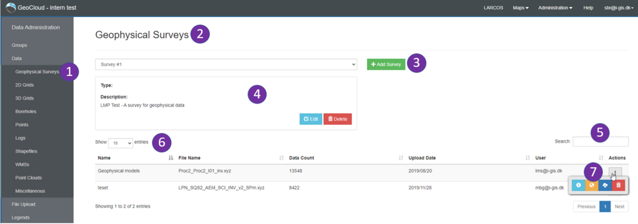Sort table by Data Count icon
638x224 pixels.
[x=401, y=158]
